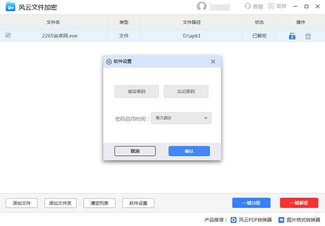Click the 类型 column header
The width and height of the screenshot is (325, 226).
click(x=123, y=22)
